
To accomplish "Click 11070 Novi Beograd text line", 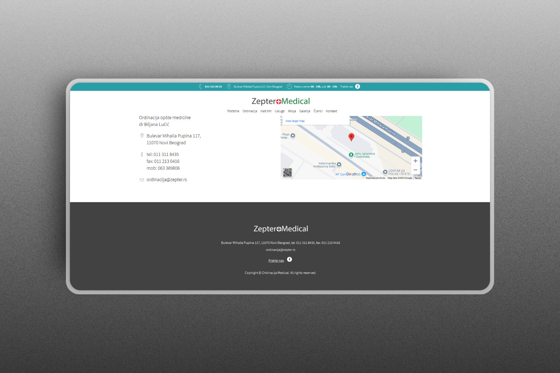I will point(166,143).
